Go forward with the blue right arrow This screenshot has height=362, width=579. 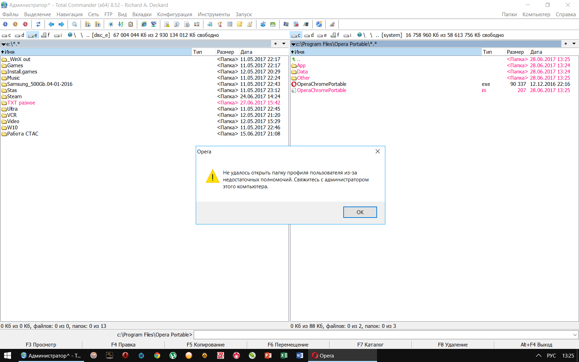(61, 24)
